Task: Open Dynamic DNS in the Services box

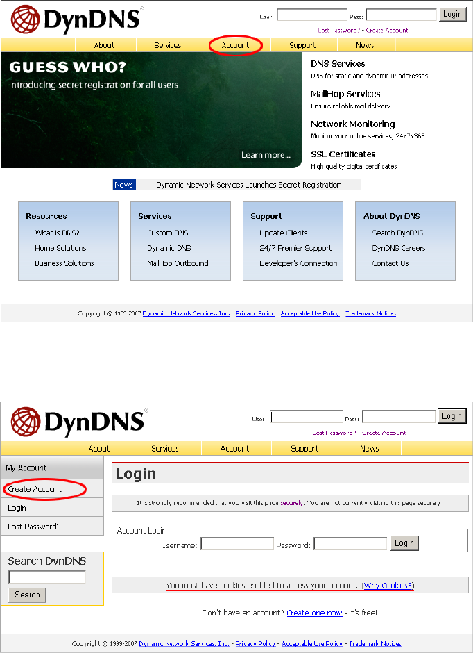Action: tap(169, 248)
